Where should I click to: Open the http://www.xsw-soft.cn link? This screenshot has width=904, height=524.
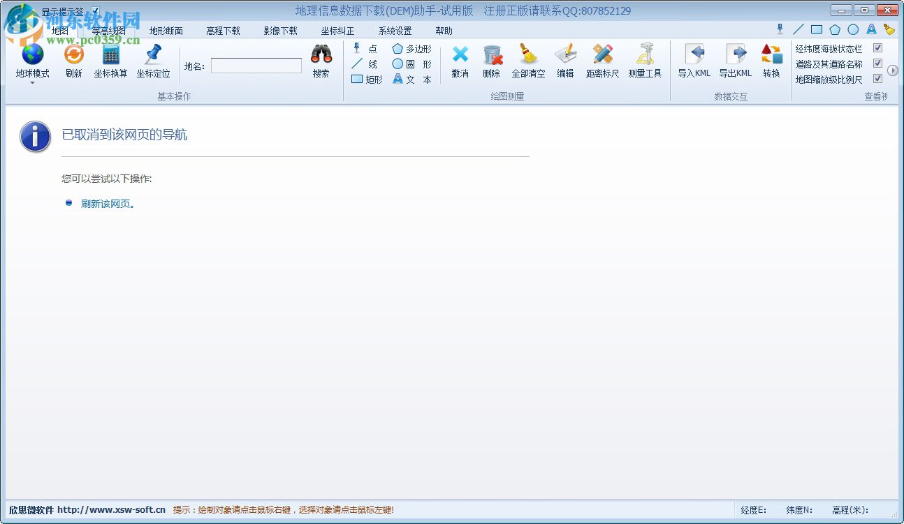[x=112, y=510]
